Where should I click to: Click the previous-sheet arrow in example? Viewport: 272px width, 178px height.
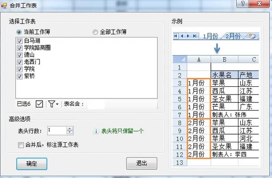(182, 36)
